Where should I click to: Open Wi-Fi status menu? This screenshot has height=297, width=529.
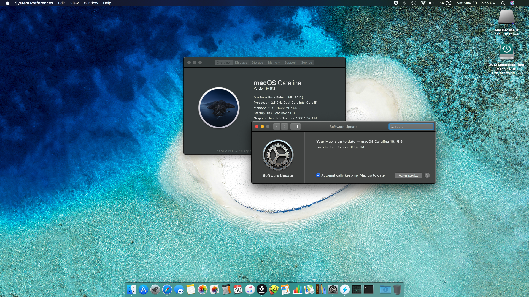[423, 3]
